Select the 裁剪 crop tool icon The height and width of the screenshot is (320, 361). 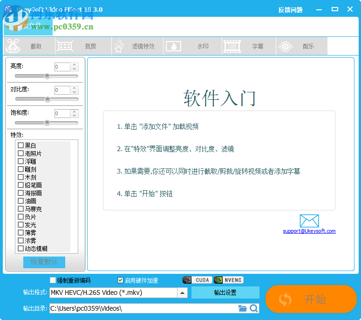point(65,46)
